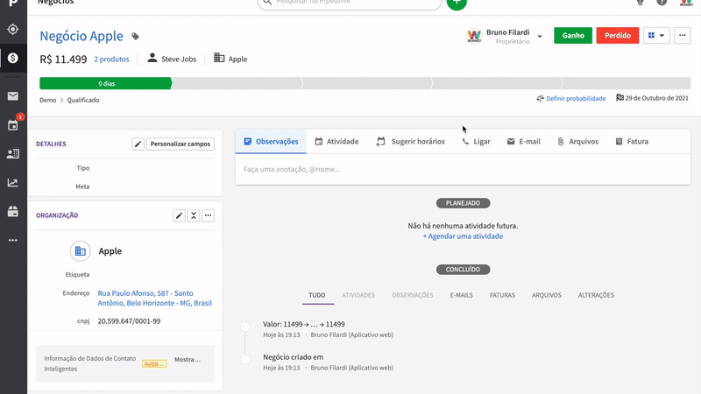Select the E-MAILS history filter
Viewport: 701px width, 394px height.
pyautogui.click(x=462, y=295)
